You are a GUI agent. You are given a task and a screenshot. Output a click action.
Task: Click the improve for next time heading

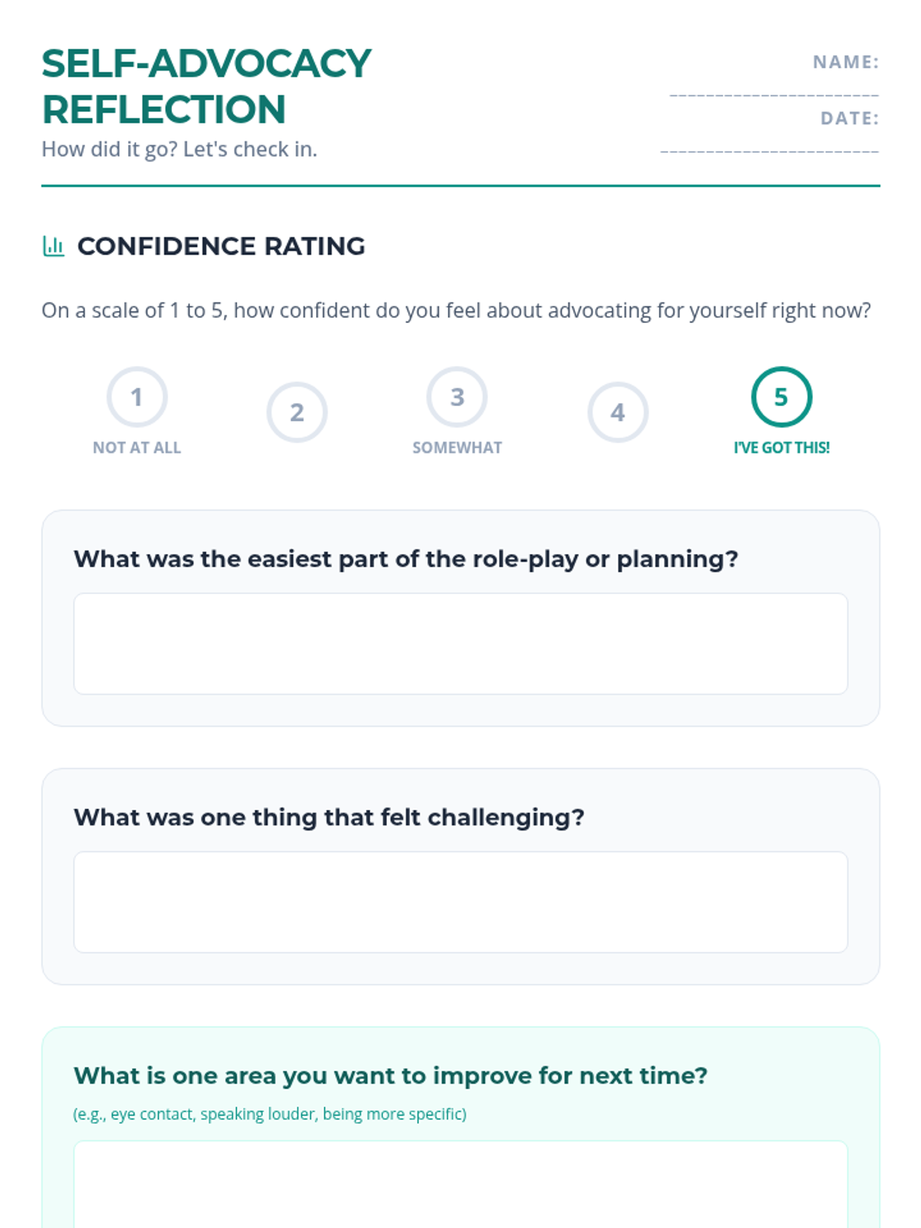pyautogui.click(x=391, y=1076)
